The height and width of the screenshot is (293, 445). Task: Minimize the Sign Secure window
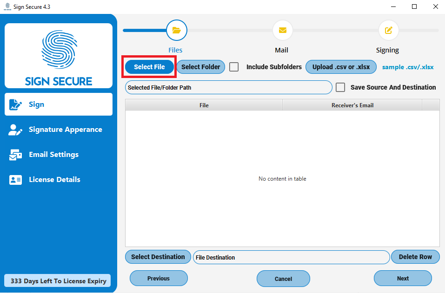[393, 7]
